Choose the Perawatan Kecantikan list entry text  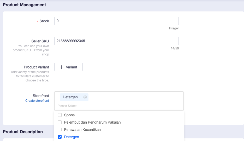pyautogui.click(x=82, y=130)
